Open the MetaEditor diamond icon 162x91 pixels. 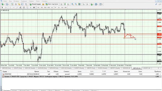[x=43, y=4]
